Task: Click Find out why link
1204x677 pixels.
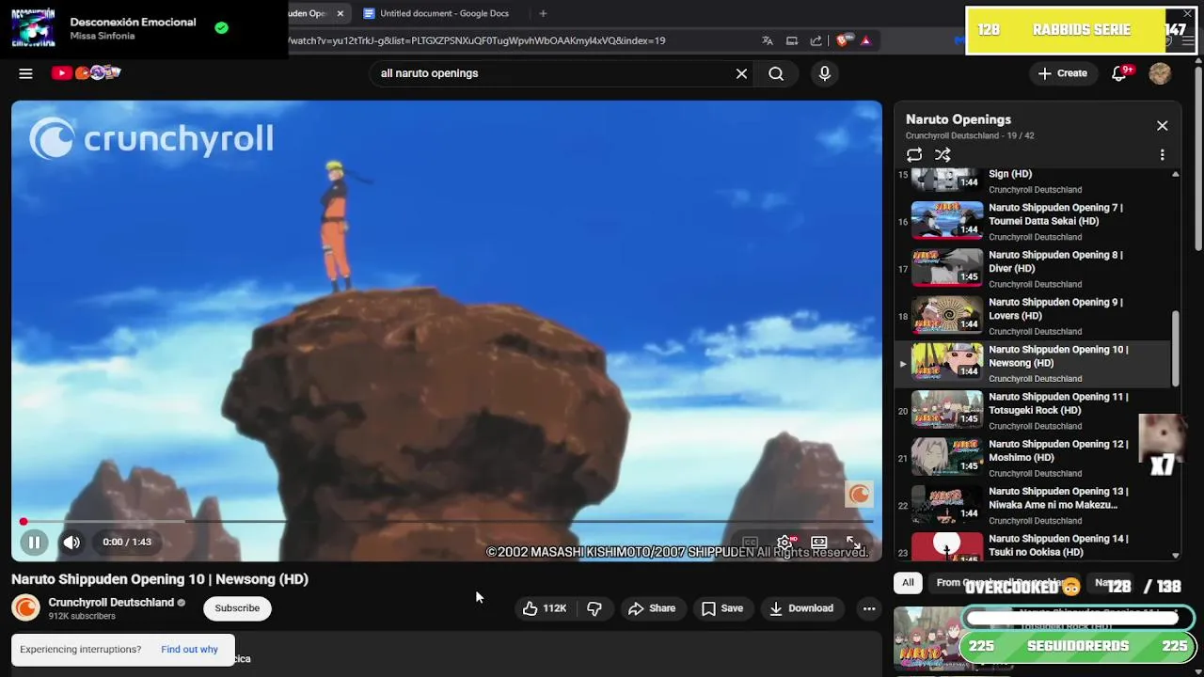Action: (189, 649)
